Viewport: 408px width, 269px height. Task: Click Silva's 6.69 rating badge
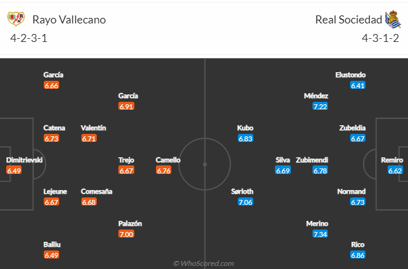pos(283,170)
